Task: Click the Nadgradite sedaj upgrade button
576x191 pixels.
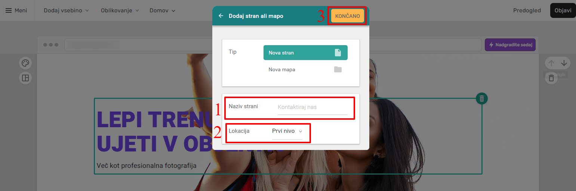Action: 510,45
